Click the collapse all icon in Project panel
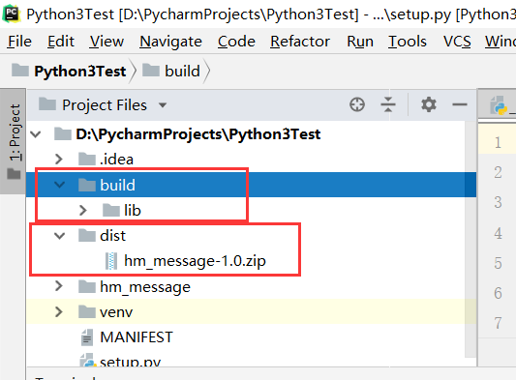This screenshot has height=380, width=516. point(388,104)
